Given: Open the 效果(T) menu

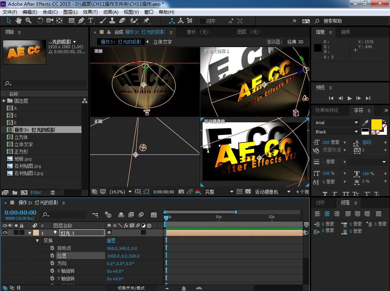Looking at the screenshot, I should [x=90, y=12].
